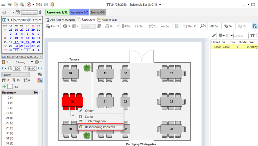Click the start time 12:00 input field
This screenshot has height=146, width=258.
[17, 68]
